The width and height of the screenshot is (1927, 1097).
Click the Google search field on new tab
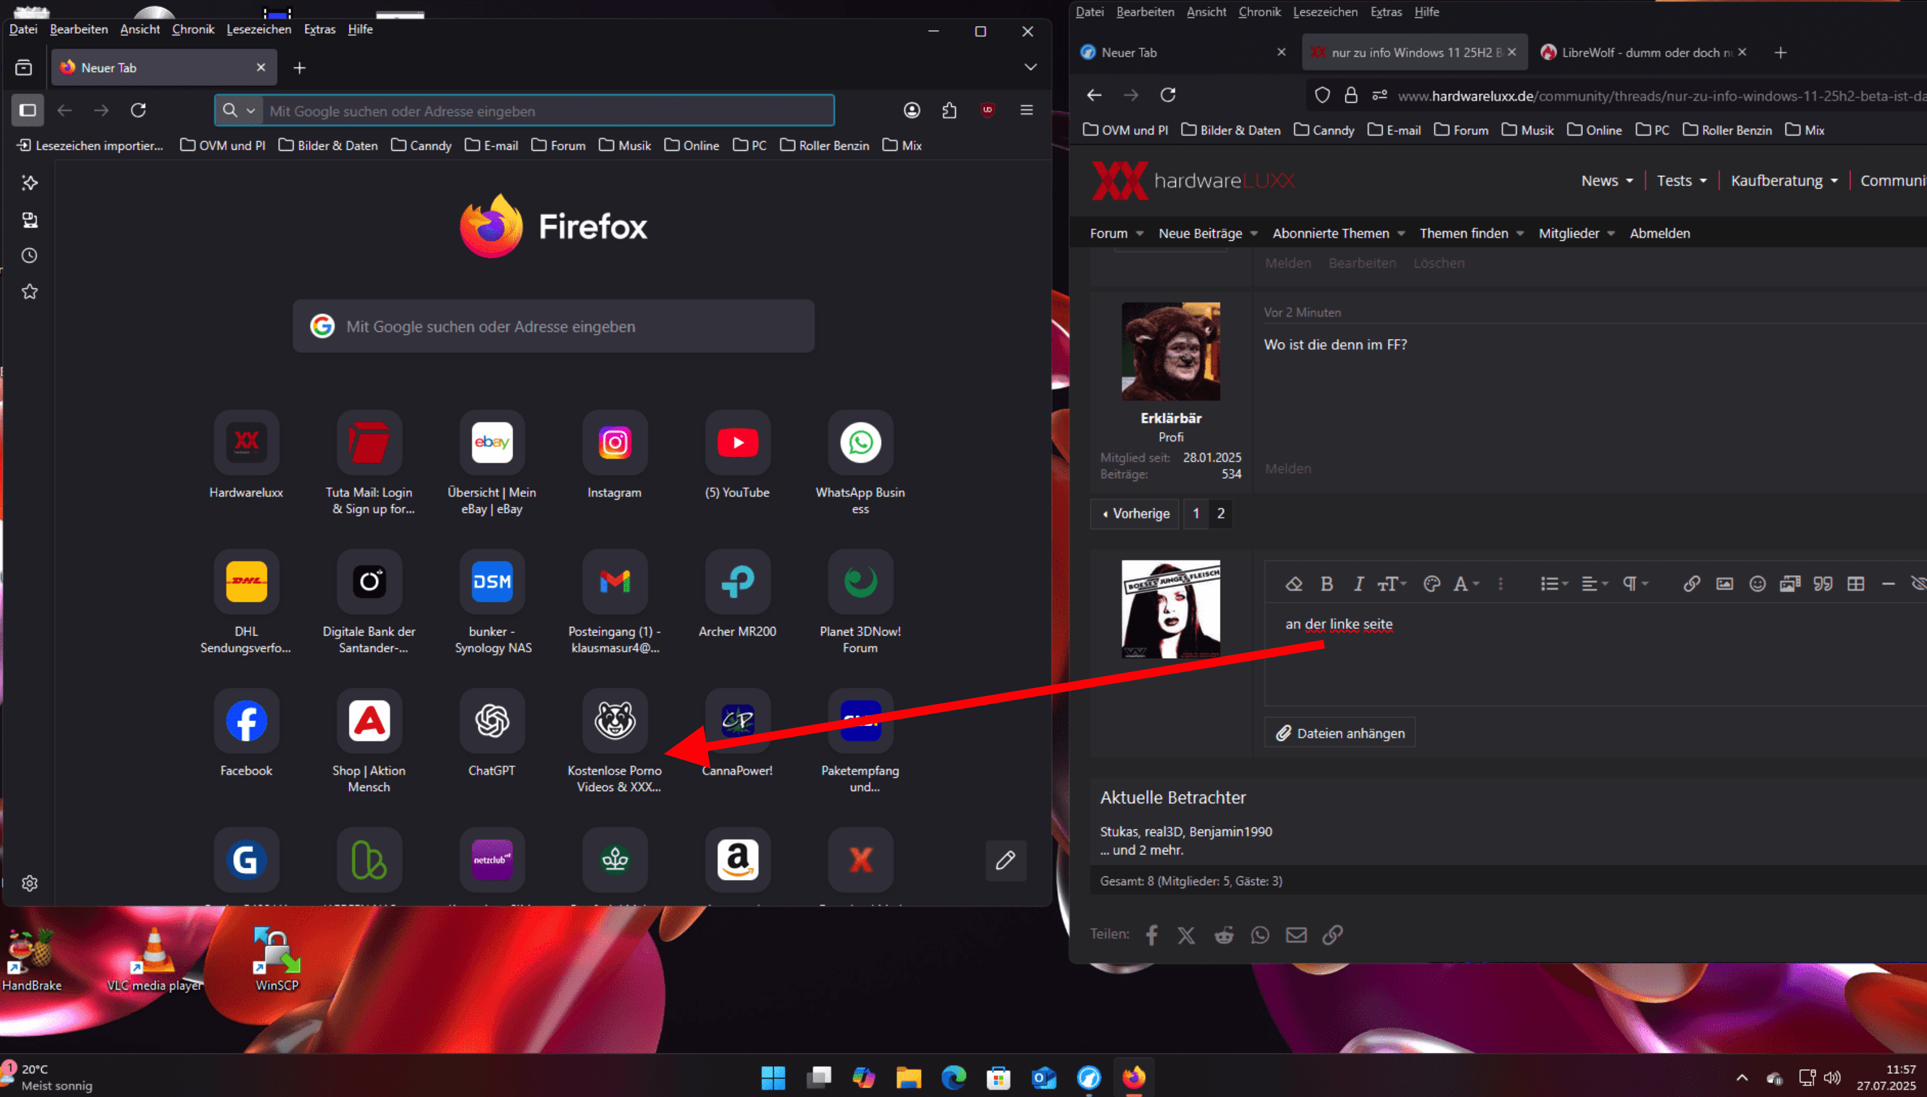[x=554, y=326]
